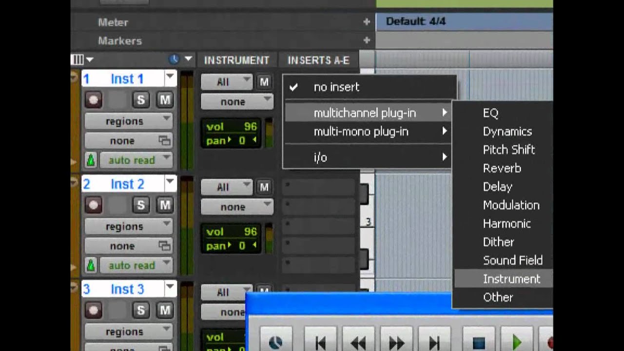Open Inst 2 track name dropdown arrow
This screenshot has height=351, width=624.
[170, 182]
